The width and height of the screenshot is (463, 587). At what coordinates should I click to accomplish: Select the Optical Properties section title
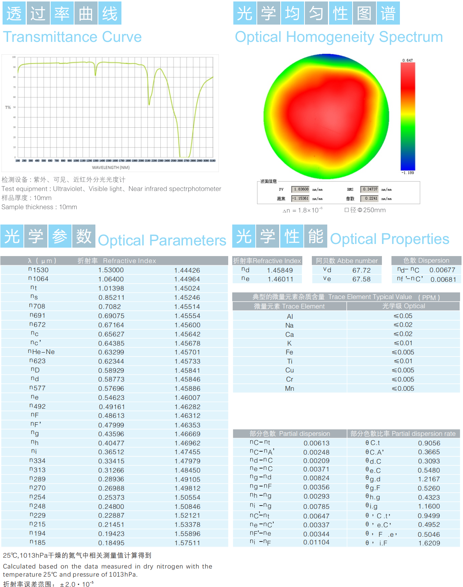pos(389,239)
